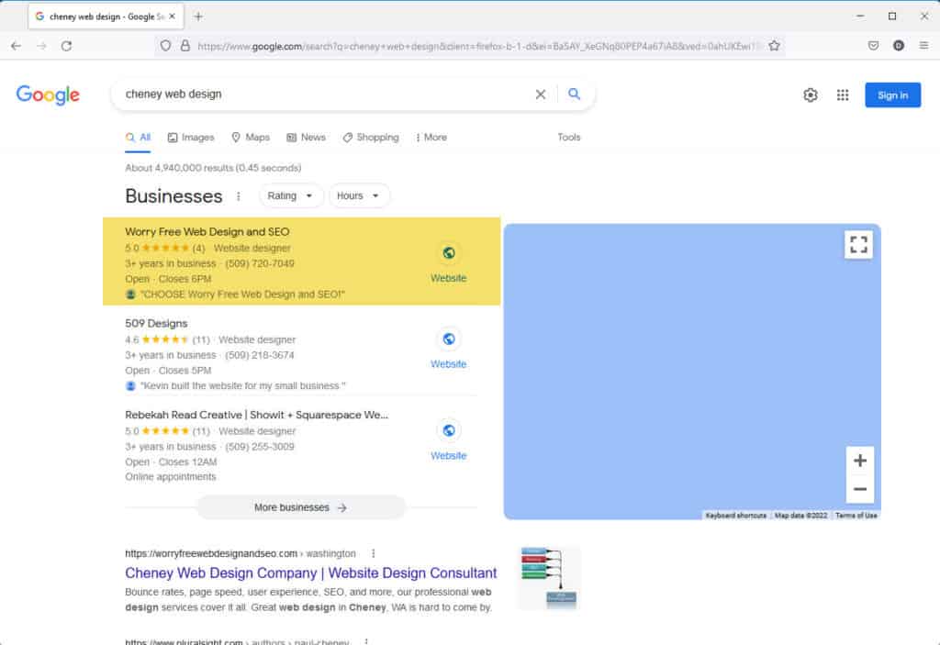The height and width of the screenshot is (645, 940).
Task: Clear the search box with the X
Action: (540, 95)
